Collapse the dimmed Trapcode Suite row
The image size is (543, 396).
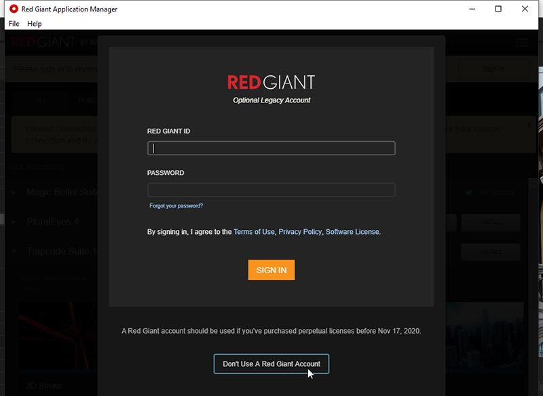[14, 252]
